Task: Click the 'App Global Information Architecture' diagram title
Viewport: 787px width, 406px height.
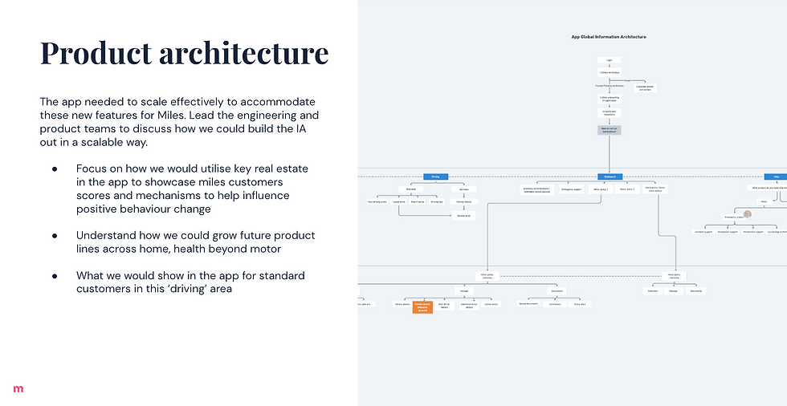Action: point(609,37)
